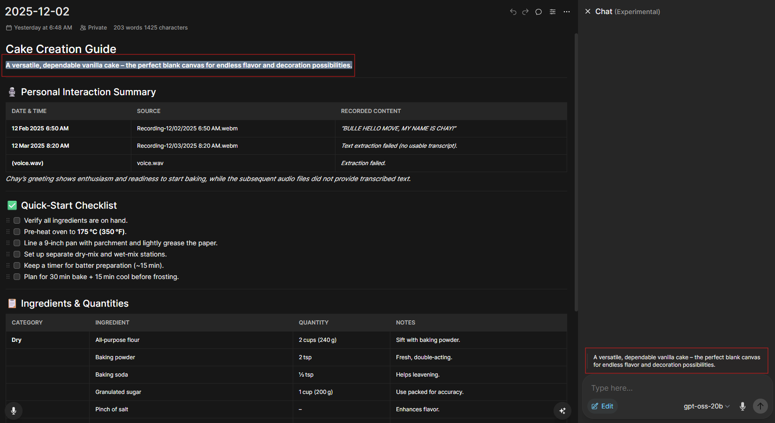Open the gpt-oss-20b model dropdown
Image resolution: width=775 pixels, height=423 pixels.
click(706, 406)
